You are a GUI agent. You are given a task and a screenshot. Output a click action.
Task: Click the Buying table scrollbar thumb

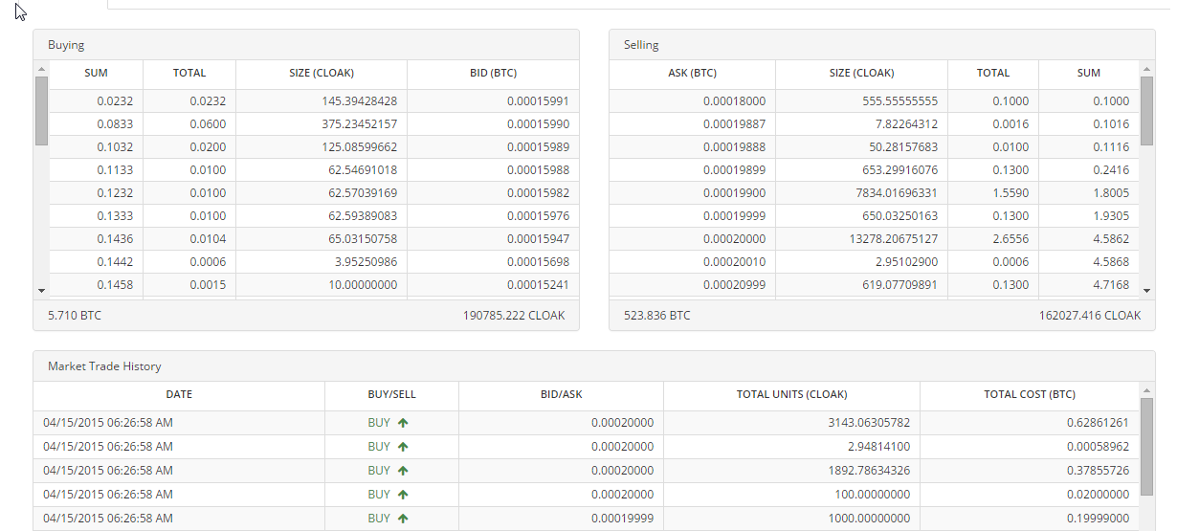click(41, 110)
